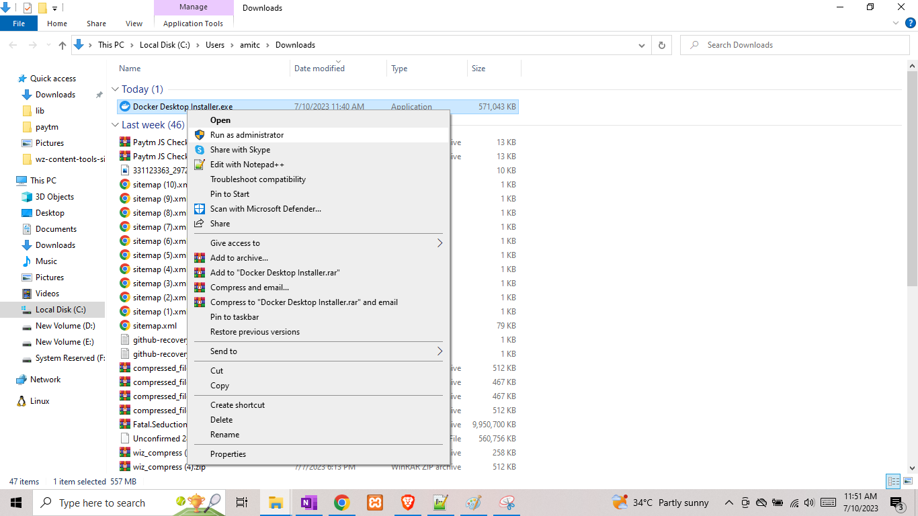
Task: Launch Google Chrome from the taskbar
Action: pos(342,503)
